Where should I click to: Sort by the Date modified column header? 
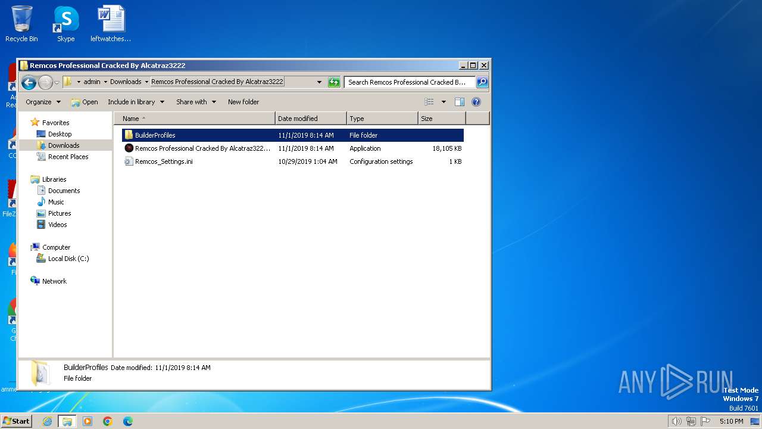tap(311, 119)
